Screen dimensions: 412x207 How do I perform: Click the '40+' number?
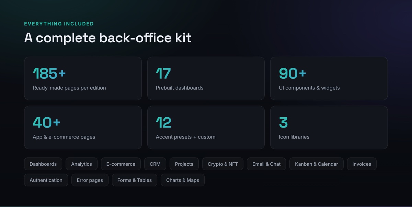(47, 122)
